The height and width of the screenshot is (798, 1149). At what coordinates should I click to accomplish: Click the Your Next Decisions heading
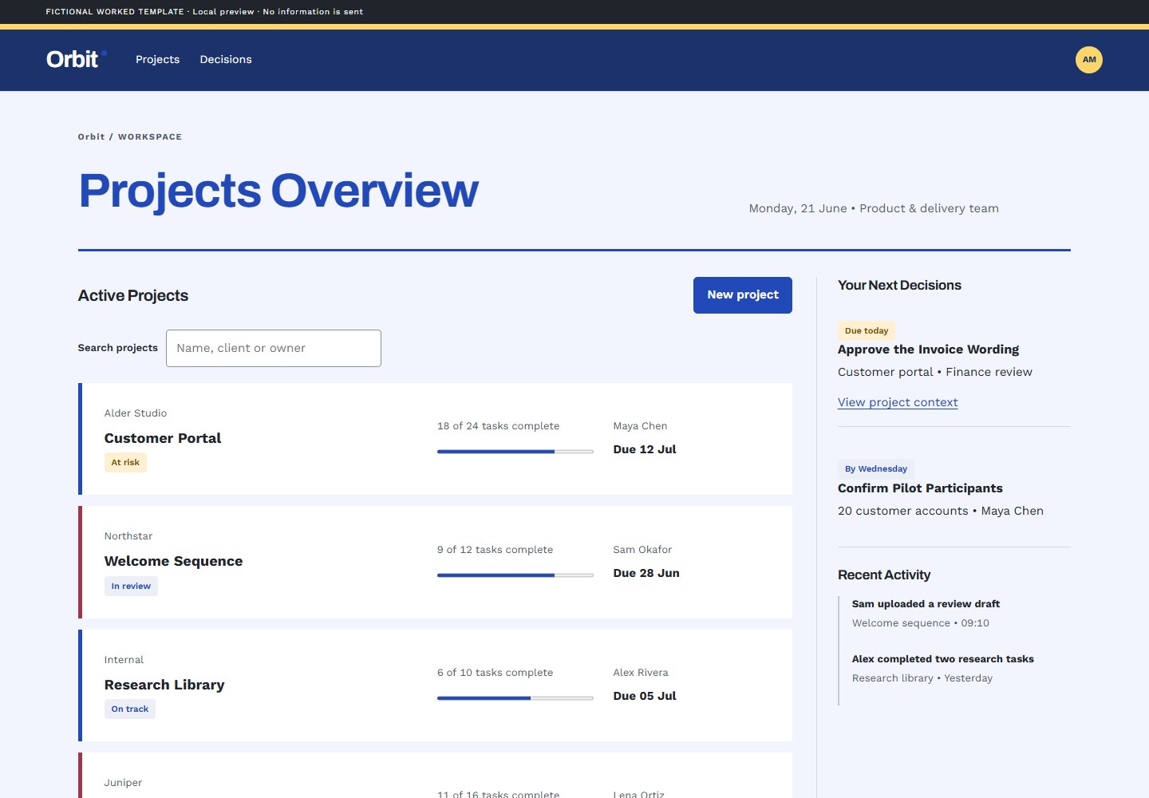pos(899,286)
